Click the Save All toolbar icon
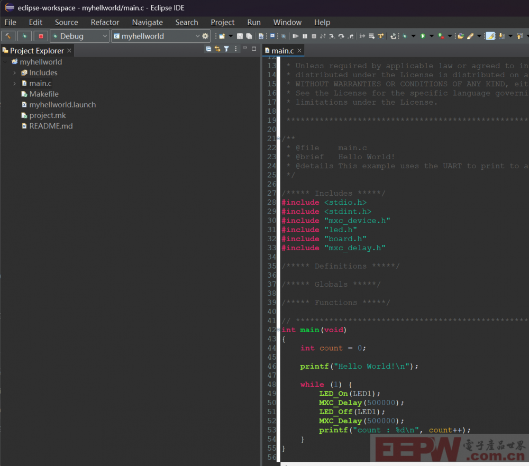529x466 pixels. coord(249,36)
